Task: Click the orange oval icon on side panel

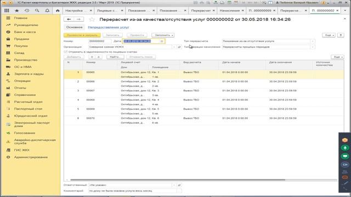Action: point(345,177)
